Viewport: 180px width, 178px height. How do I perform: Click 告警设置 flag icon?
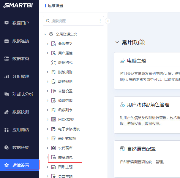(53, 91)
